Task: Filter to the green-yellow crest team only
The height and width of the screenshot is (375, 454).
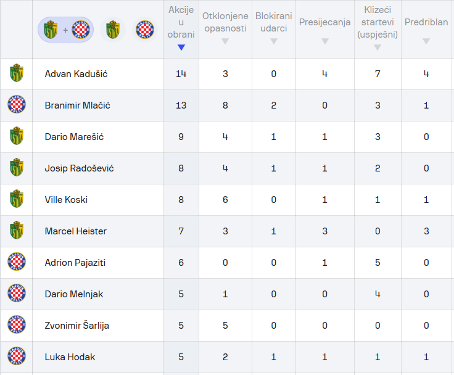Action: pyautogui.click(x=112, y=30)
